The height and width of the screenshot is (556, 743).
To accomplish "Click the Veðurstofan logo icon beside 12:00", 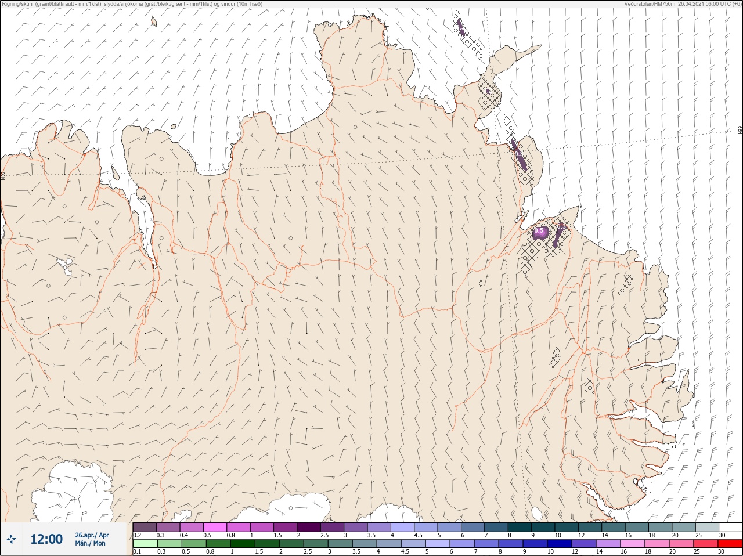I will click(11, 539).
